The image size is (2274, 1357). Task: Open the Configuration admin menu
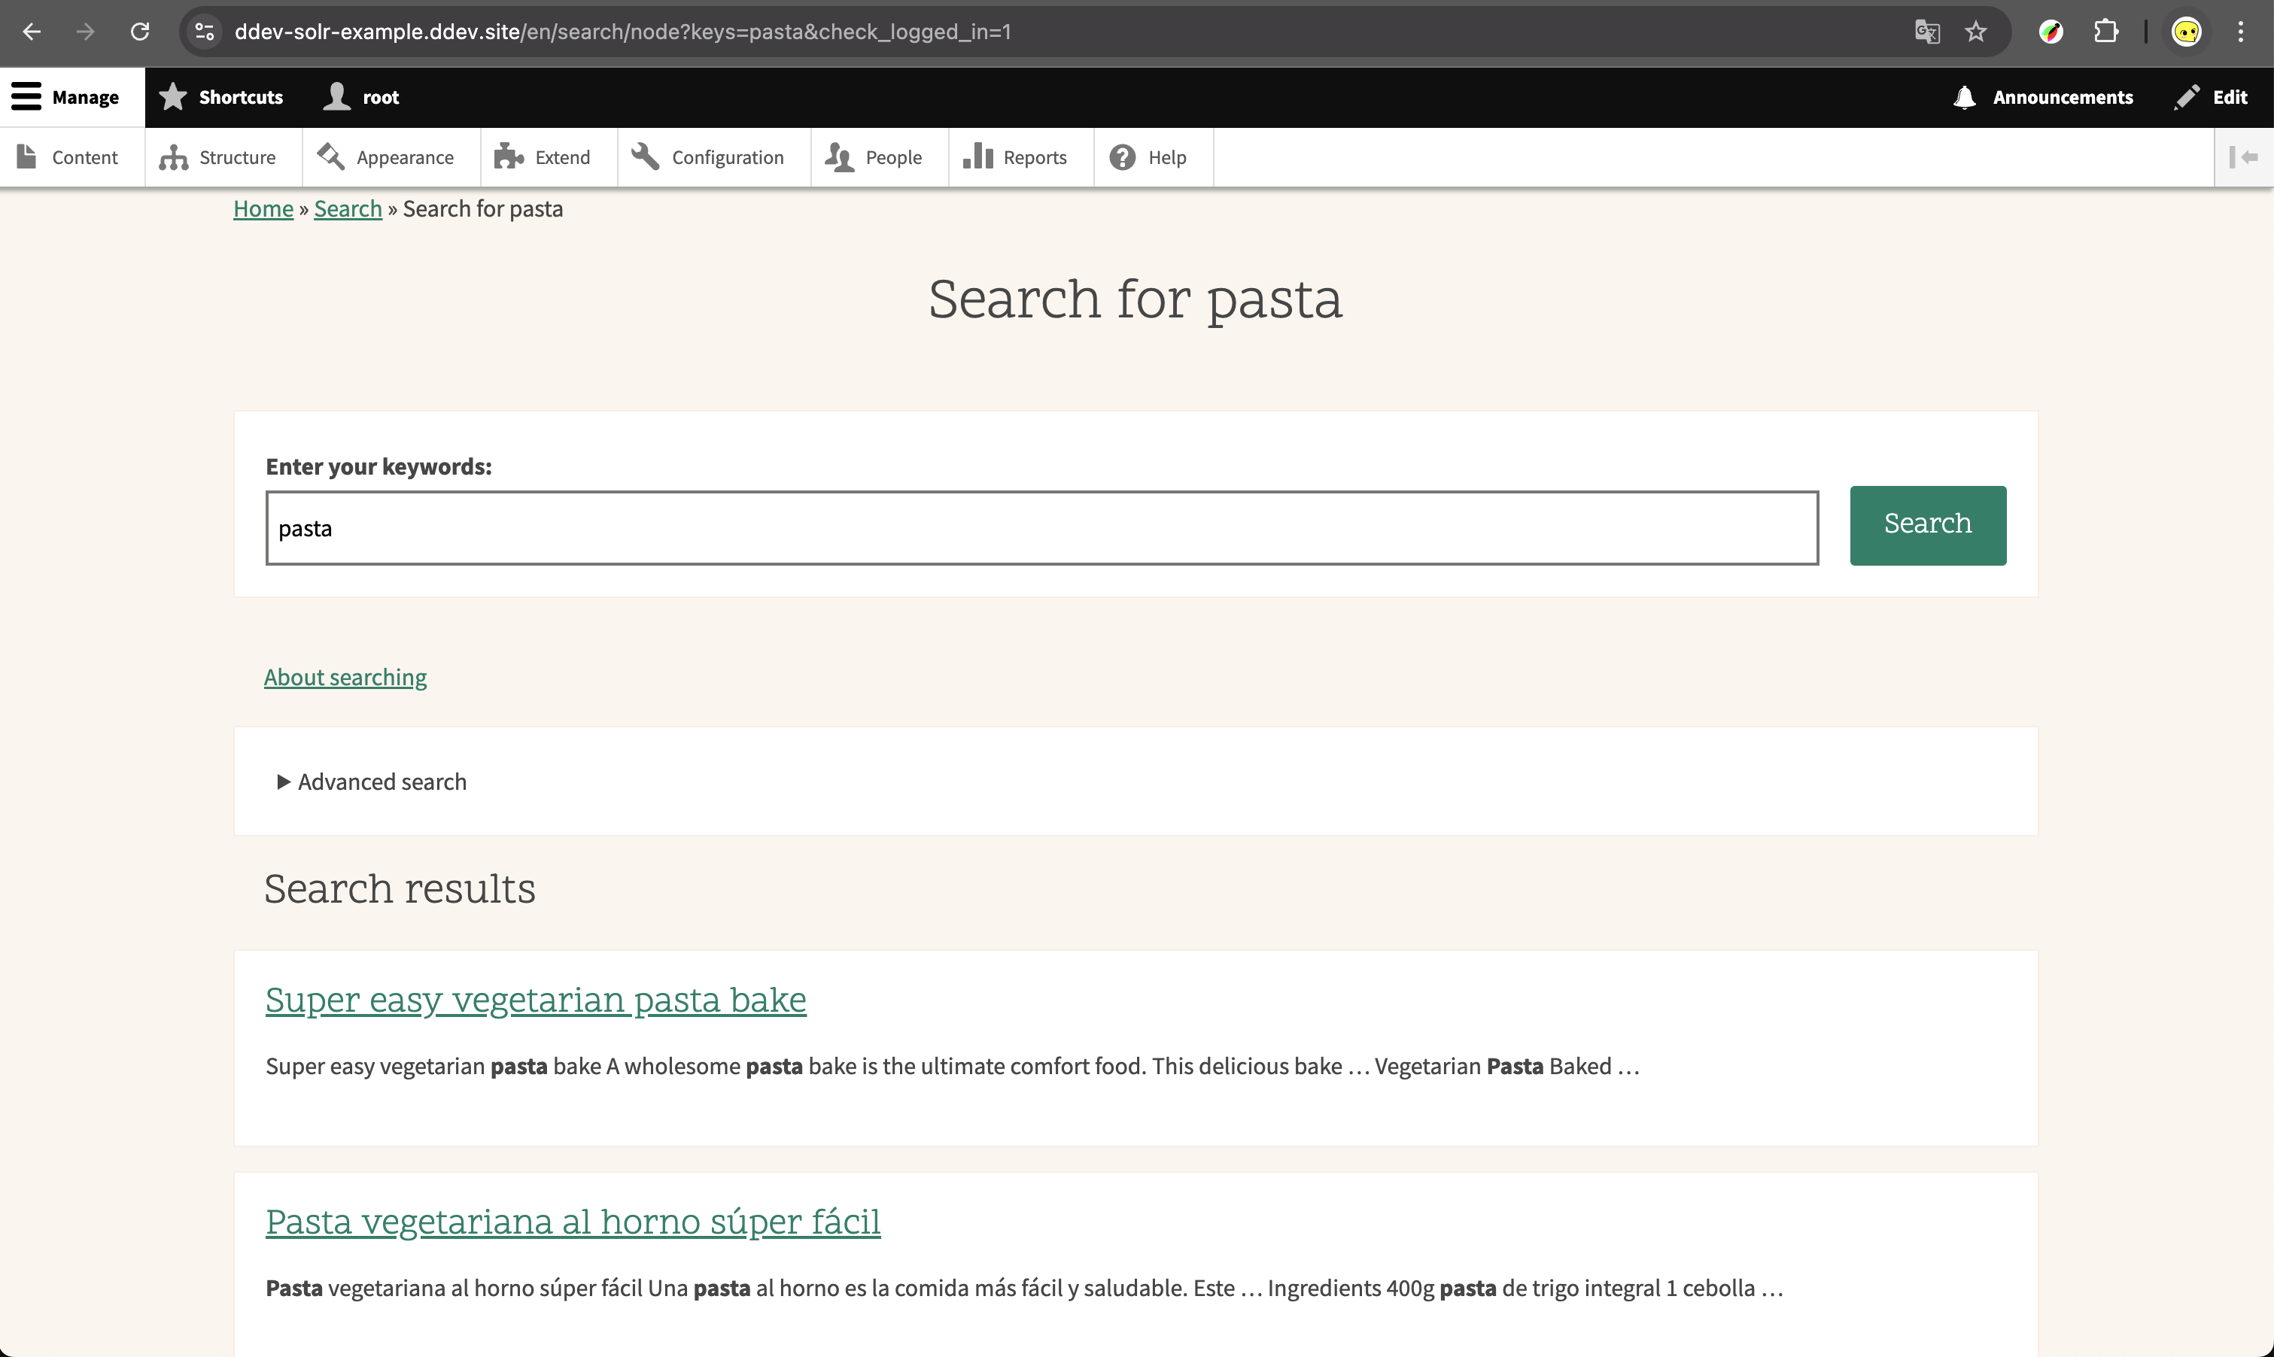click(709, 157)
